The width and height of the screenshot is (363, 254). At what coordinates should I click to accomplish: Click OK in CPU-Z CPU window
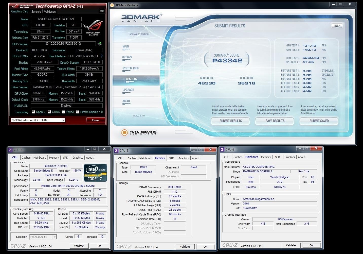point(99,246)
